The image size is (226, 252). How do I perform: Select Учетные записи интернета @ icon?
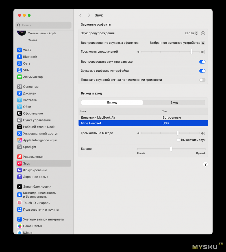19,219
